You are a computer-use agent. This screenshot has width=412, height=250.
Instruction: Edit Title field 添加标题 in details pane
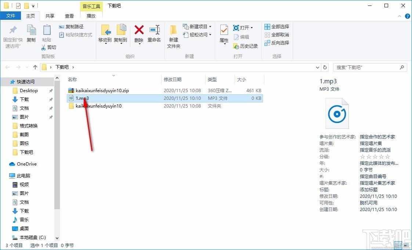pyautogui.click(x=368, y=189)
